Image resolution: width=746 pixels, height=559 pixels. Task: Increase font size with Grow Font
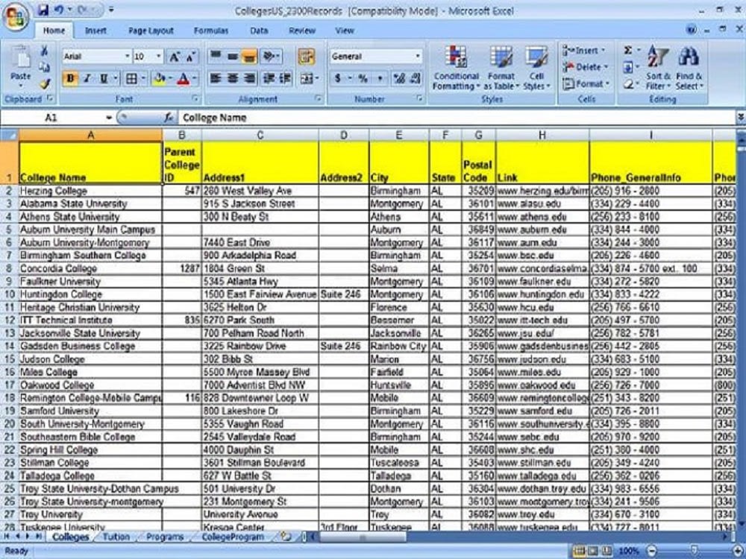[174, 57]
